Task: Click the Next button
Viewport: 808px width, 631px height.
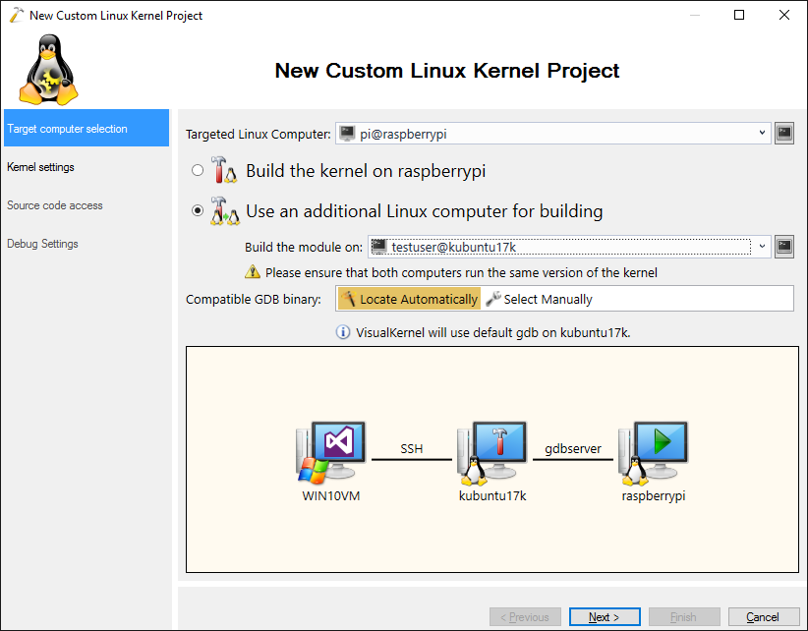Action: (x=605, y=616)
